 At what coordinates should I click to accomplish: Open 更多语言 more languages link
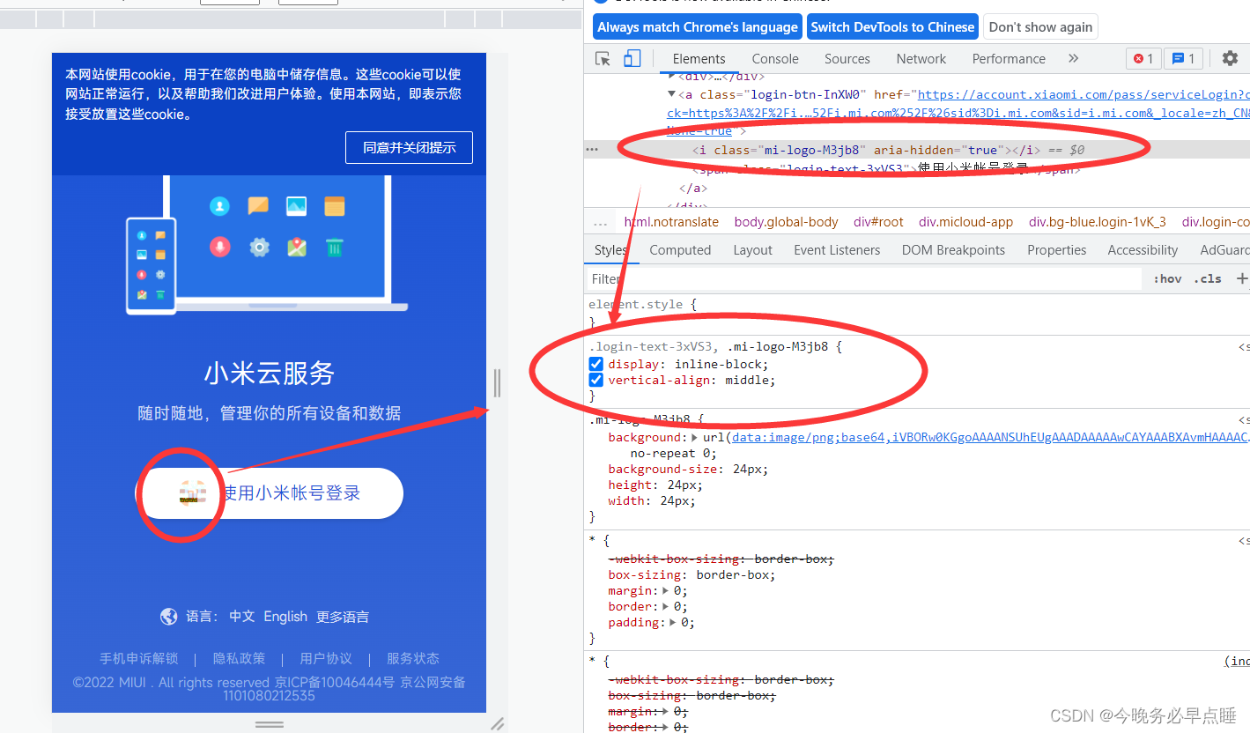pyautogui.click(x=343, y=617)
